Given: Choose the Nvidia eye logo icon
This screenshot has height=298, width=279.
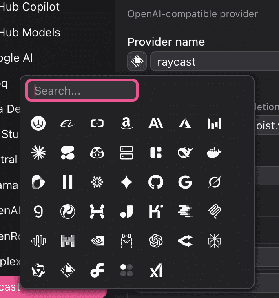Looking at the screenshot, I should (x=97, y=241).
